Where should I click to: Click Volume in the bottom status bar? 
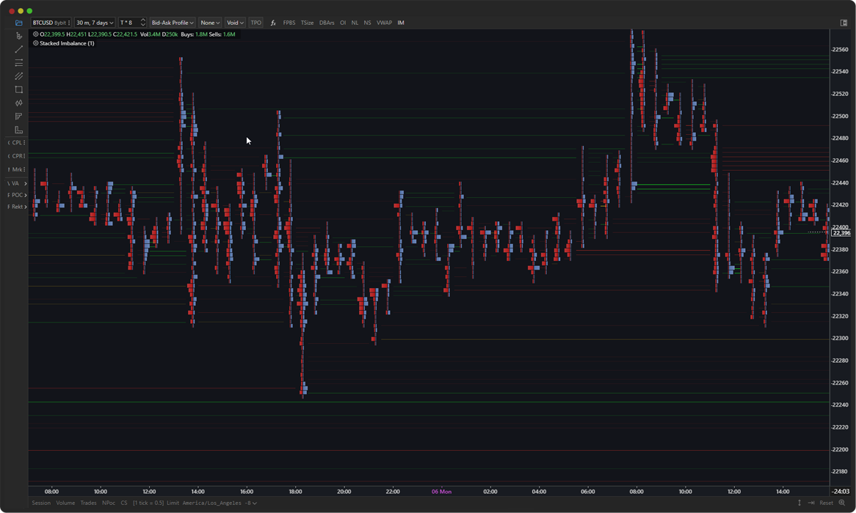tap(65, 503)
